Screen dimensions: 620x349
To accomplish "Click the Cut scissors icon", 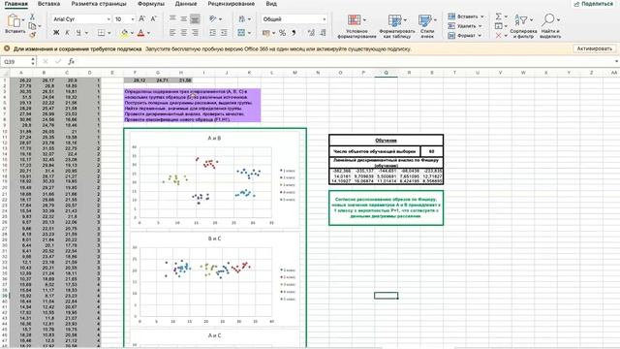I will coord(32,17).
